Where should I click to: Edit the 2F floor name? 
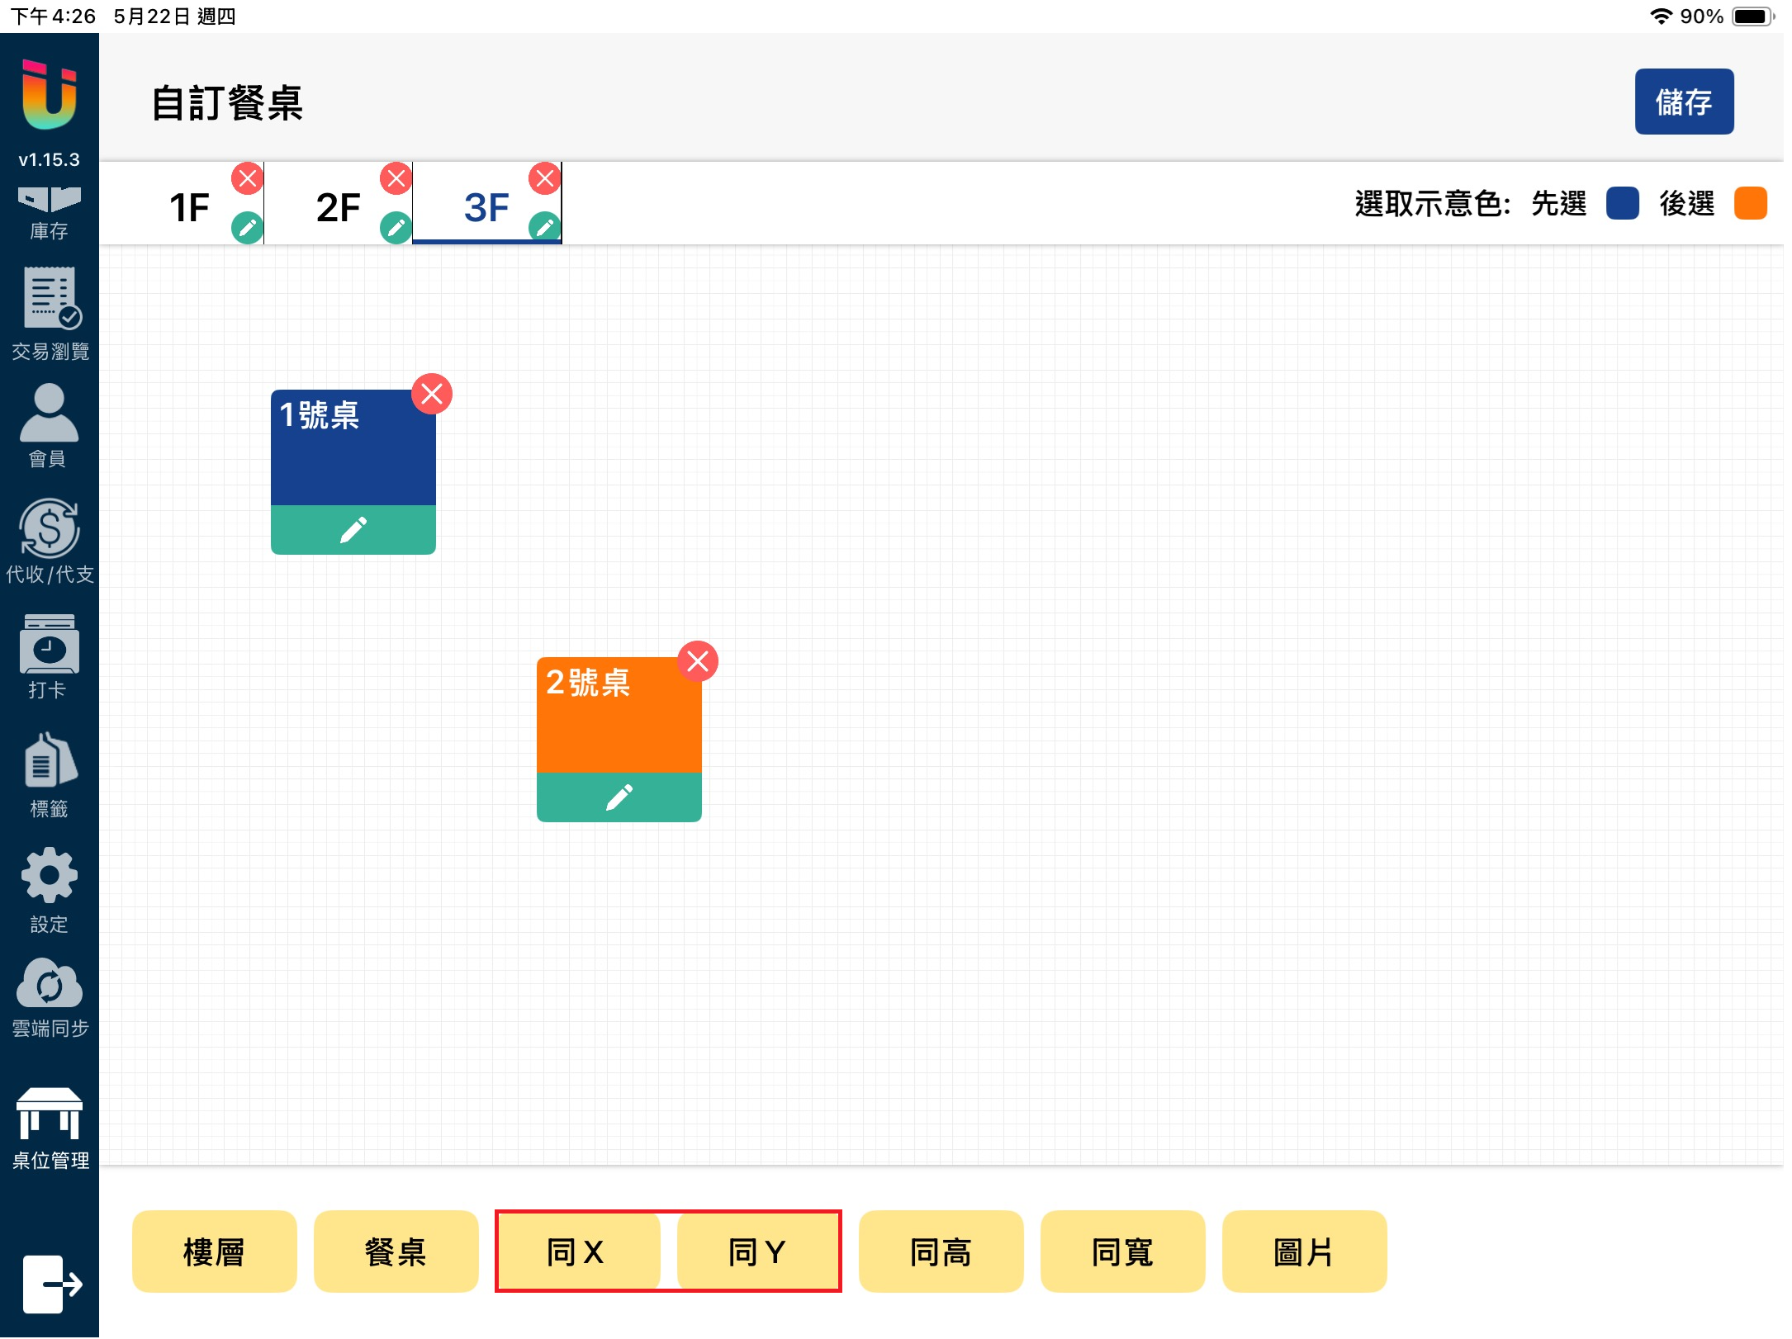tap(396, 227)
